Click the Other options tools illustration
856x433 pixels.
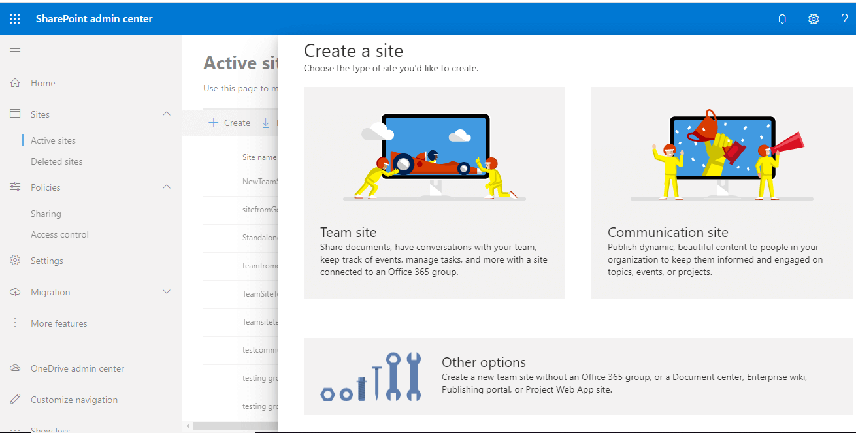(370, 376)
